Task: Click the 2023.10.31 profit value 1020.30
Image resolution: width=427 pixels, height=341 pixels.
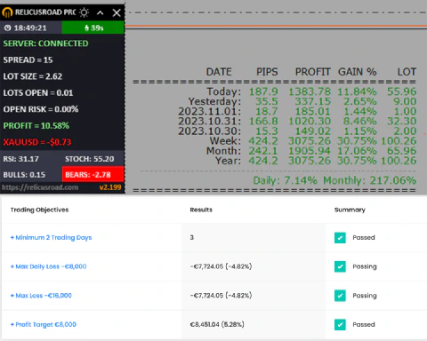Action: tap(310, 121)
